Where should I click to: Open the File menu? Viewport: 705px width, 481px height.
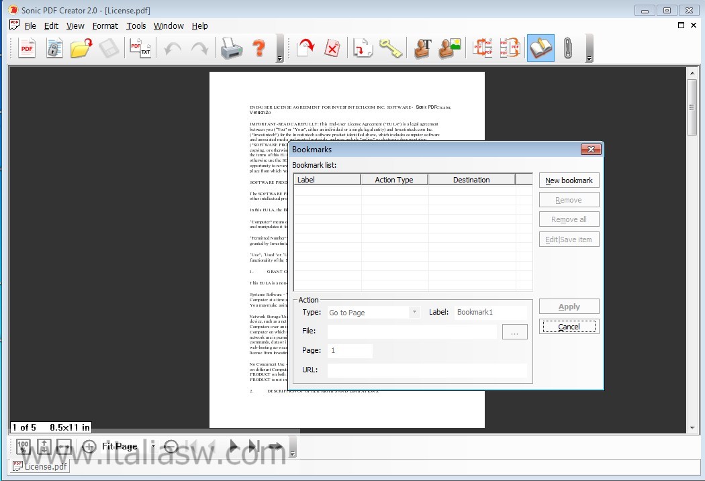tap(30, 26)
